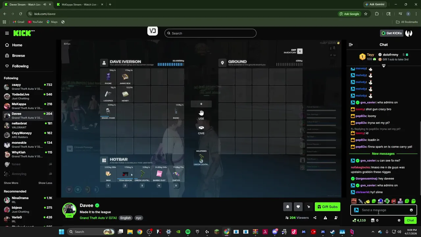Open bbjess recommended channel
Image resolution: width=421 pixels, height=237 pixels.
click(x=28, y=210)
